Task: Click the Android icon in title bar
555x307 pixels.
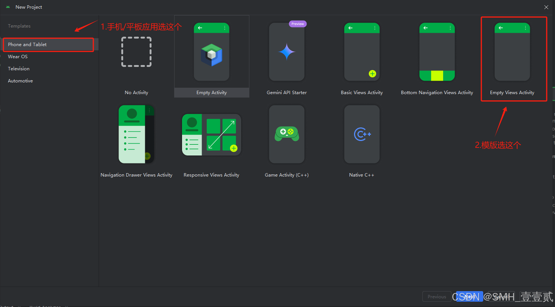Action: point(8,7)
